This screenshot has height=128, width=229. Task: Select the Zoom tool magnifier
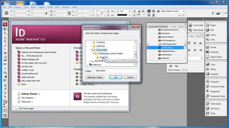(x=5, y=96)
